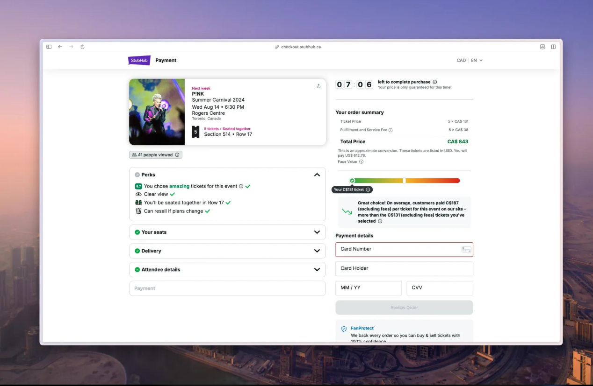Click info icon beside left to complete purchase
The height and width of the screenshot is (386, 593).
[x=435, y=82]
